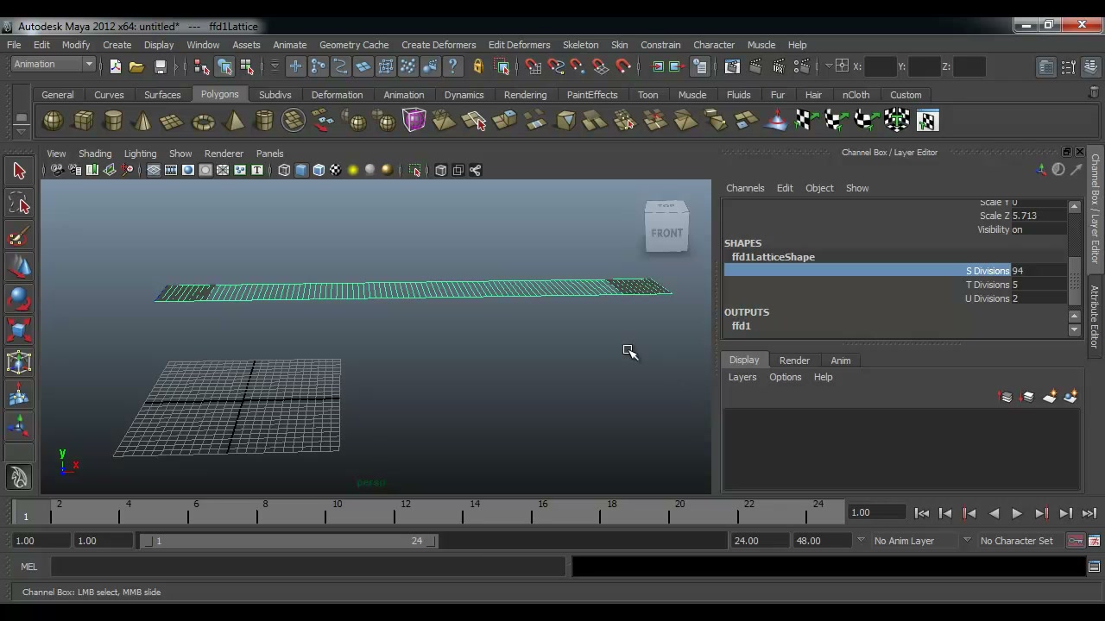The height and width of the screenshot is (621, 1105).
Task: Switch to the Anim layer tab
Action: [x=840, y=361]
